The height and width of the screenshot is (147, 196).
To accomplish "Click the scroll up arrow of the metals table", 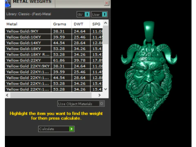I will [105, 23].
